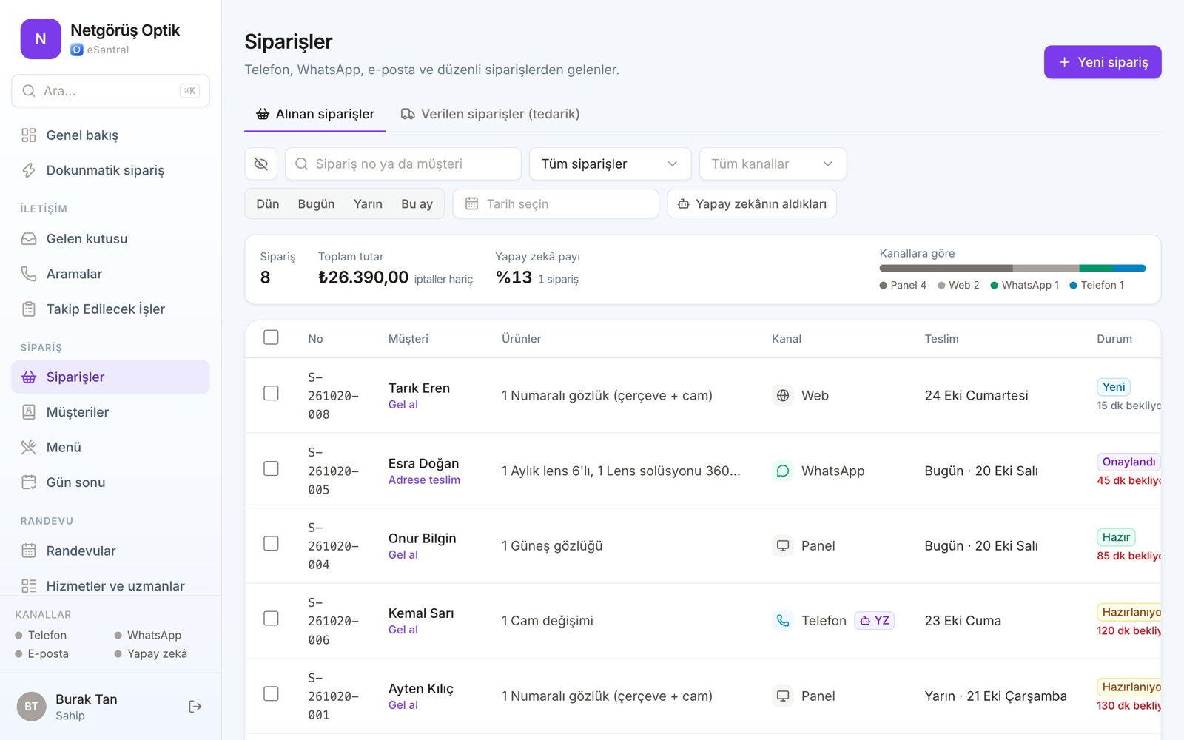Open Menü in the sidebar
The width and height of the screenshot is (1184, 740).
tap(110, 447)
